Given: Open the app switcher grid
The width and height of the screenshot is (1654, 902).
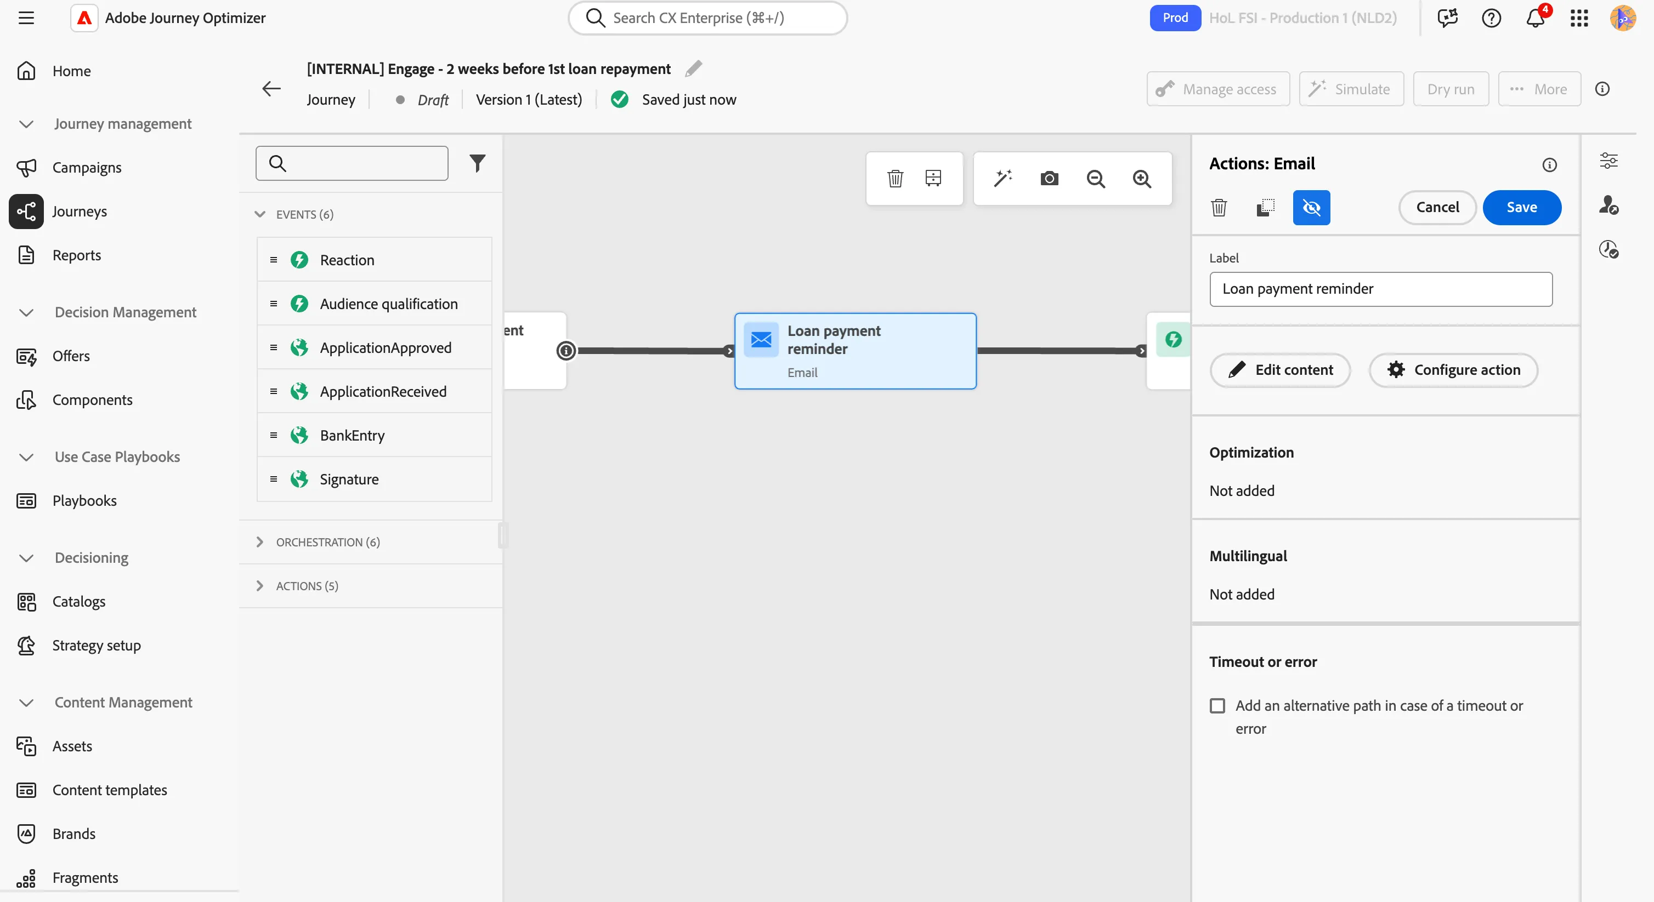Looking at the screenshot, I should pos(1579,18).
